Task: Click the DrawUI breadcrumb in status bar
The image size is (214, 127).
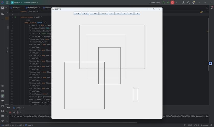Action: point(29,125)
